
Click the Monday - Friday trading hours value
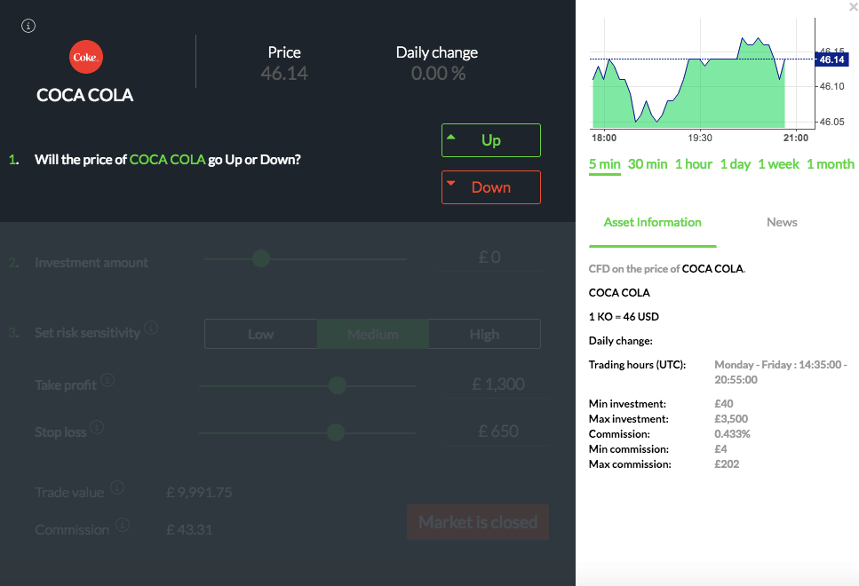781,372
